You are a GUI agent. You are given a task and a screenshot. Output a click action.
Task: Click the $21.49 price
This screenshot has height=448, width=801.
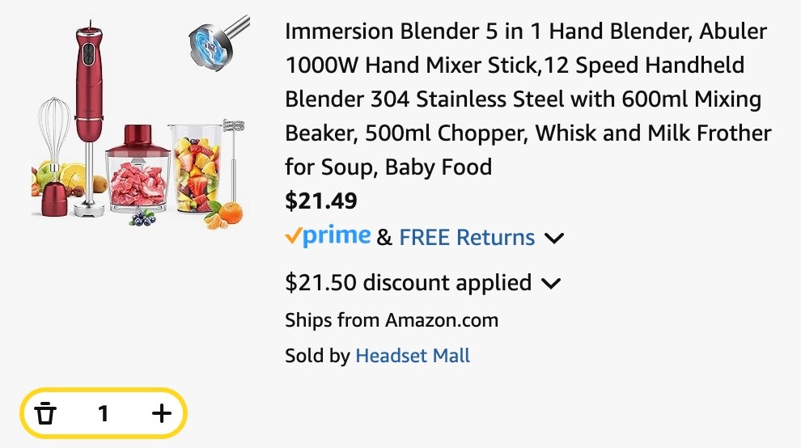coord(321,201)
